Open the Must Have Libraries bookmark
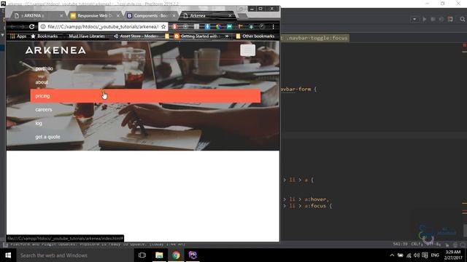The height and width of the screenshot is (262, 467). point(87,36)
